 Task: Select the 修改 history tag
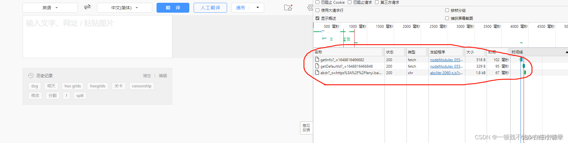35,95
